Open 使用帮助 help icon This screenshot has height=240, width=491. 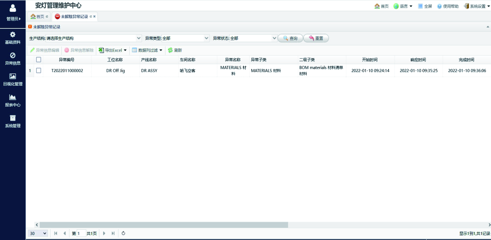click(x=439, y=6)
